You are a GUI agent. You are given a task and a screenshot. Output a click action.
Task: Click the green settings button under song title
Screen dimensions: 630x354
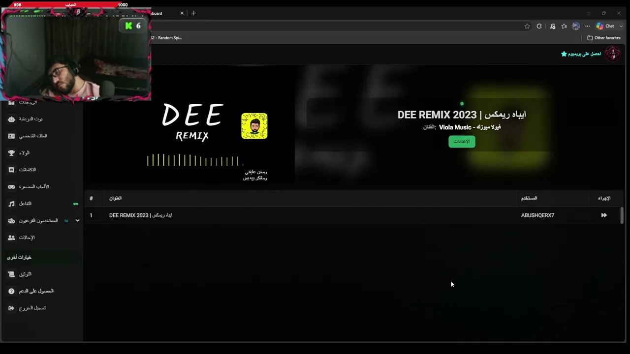coord(462,142)
